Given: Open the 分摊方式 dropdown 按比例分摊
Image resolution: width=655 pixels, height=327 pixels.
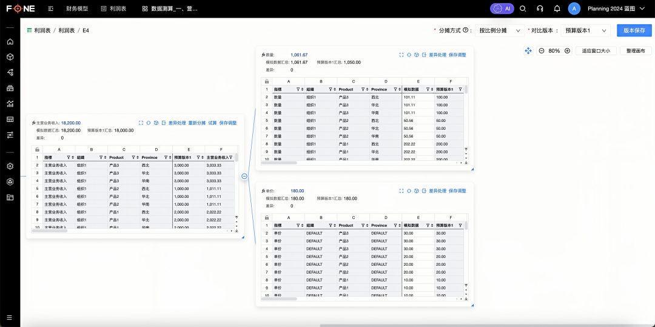Looking at the screenshot, I should pos(500,30).
